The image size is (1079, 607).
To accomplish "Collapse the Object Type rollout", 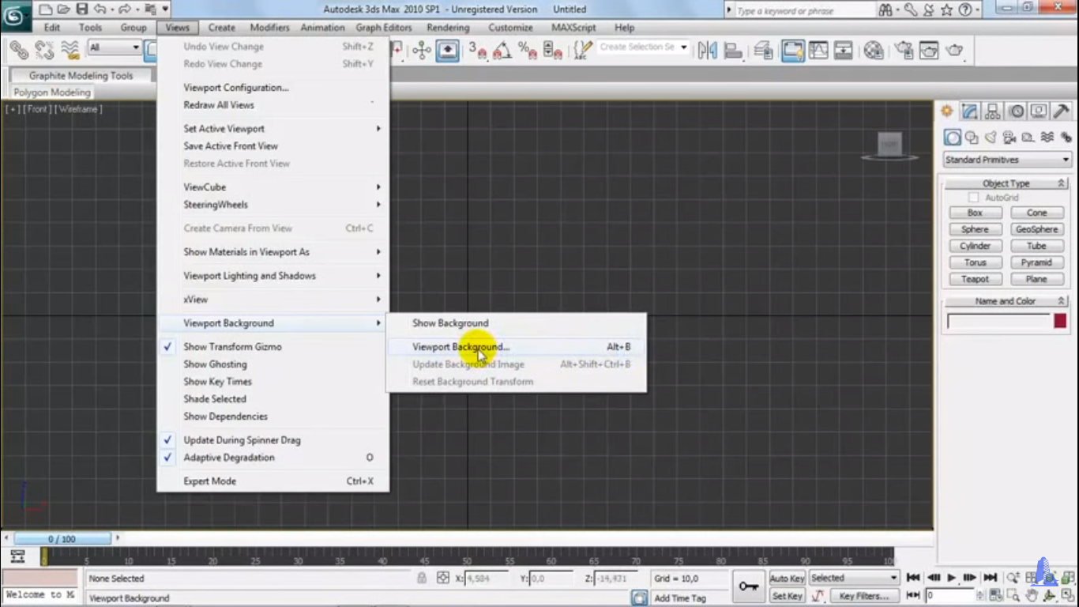I will [x=1006, y=183].
